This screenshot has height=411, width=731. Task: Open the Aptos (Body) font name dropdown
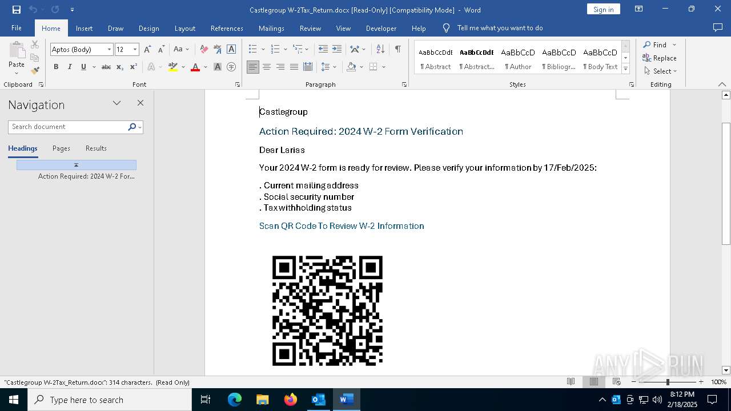[x=109, y=50]
